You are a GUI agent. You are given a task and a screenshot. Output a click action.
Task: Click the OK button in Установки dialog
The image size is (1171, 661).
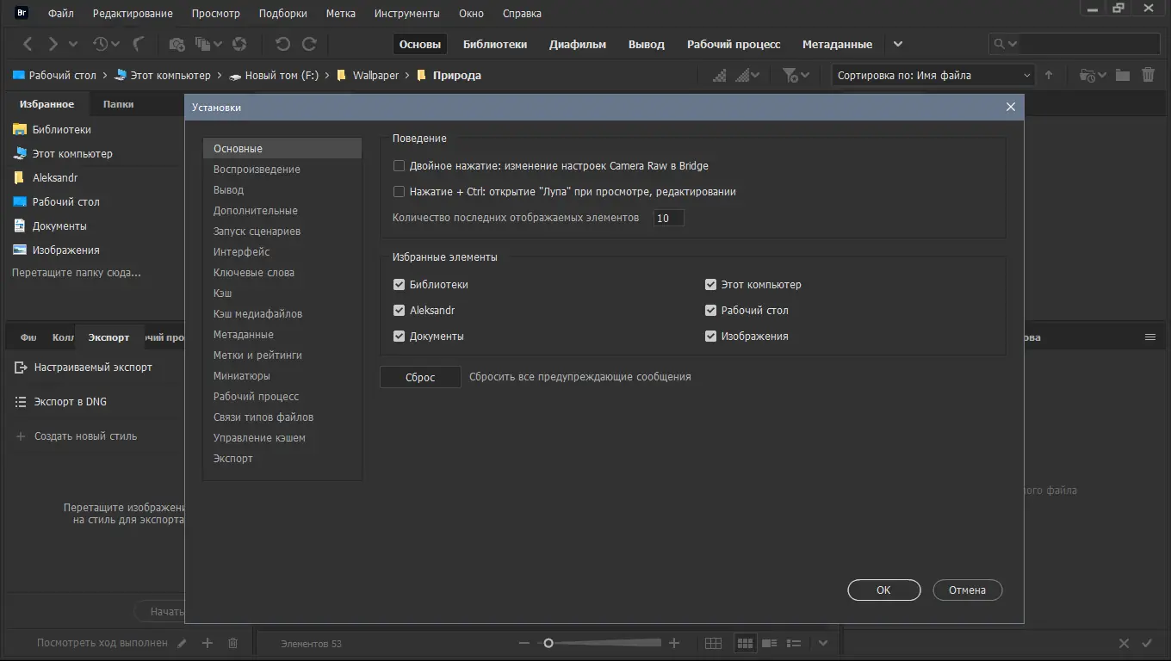point(883,590)
